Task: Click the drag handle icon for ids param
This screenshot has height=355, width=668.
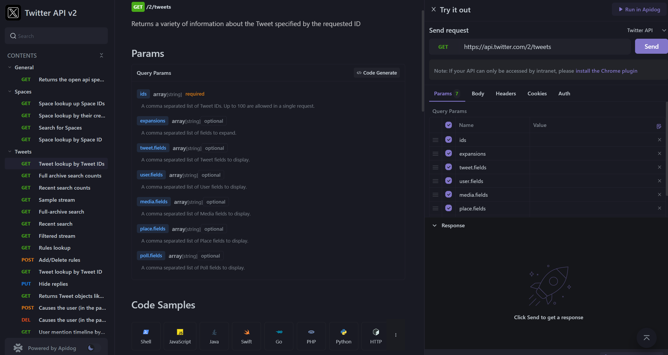Action: pos(435,140)
